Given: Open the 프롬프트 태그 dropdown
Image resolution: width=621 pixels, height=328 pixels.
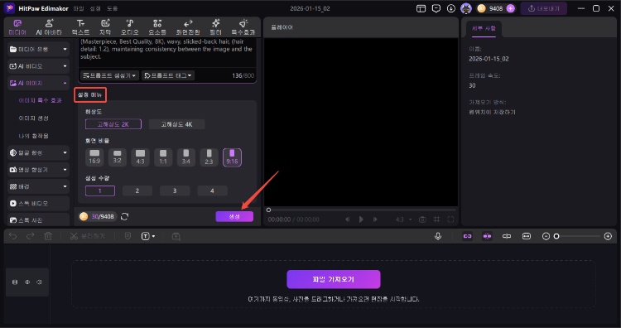Looking at the screenshot, I should (168, 75).
